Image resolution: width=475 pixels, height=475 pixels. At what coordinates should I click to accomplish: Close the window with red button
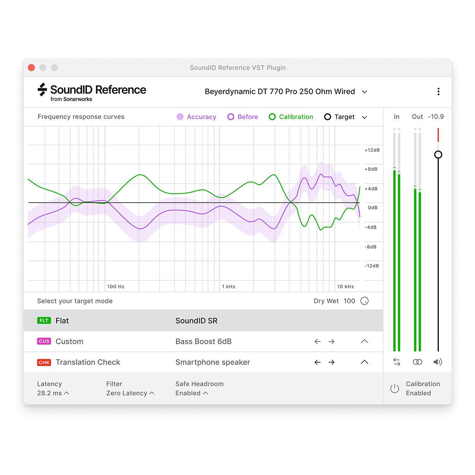click(32, 68)
